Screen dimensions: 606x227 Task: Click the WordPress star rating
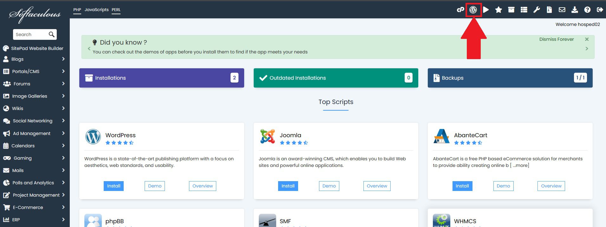pos(120,143)
